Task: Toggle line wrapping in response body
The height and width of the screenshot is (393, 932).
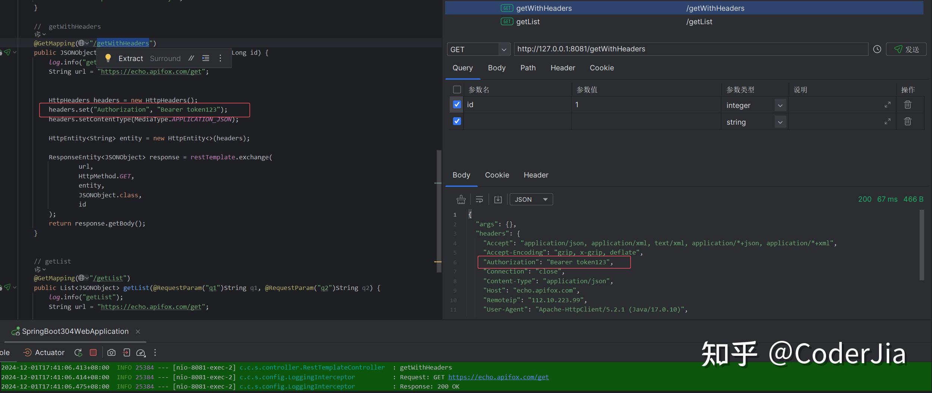Action: pos(479,199)
